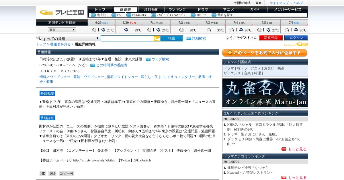Click the search text input field

128,38
